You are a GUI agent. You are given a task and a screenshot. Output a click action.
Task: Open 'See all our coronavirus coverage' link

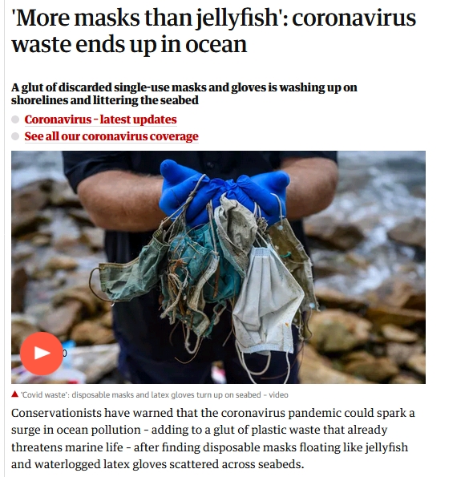coord(111,136)
